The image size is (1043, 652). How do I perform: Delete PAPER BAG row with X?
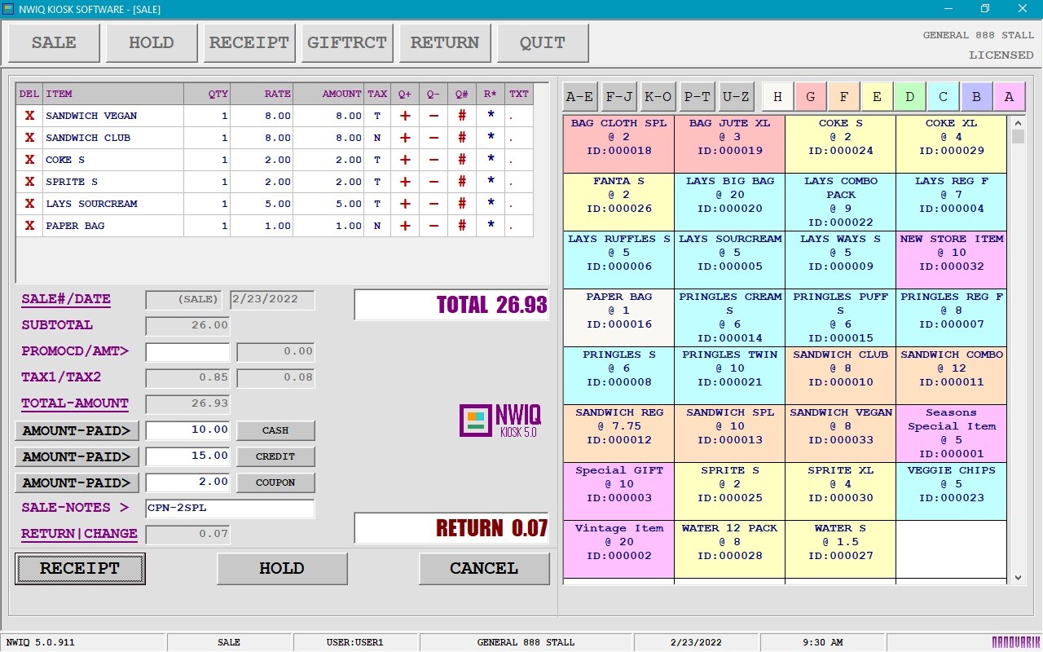click(29, 226)
